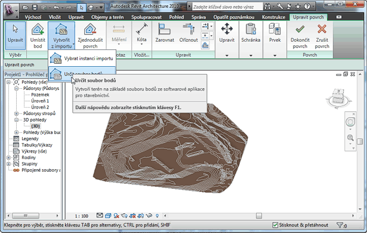The height and width of the screenshot is (233, 367).
Task: Click the steering wheel navigation icon
Action: [350, 122]
